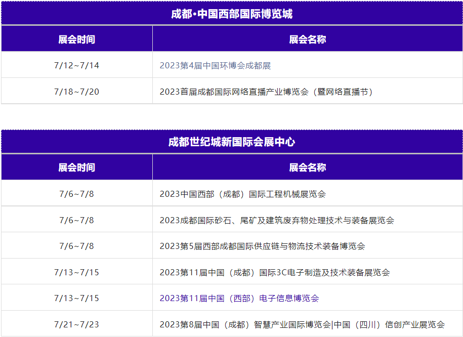Viewport: 463px width, 337px height.
Task: Click 展会名称 header under 中国西部国际博览城
Action: tap(307, 39)
